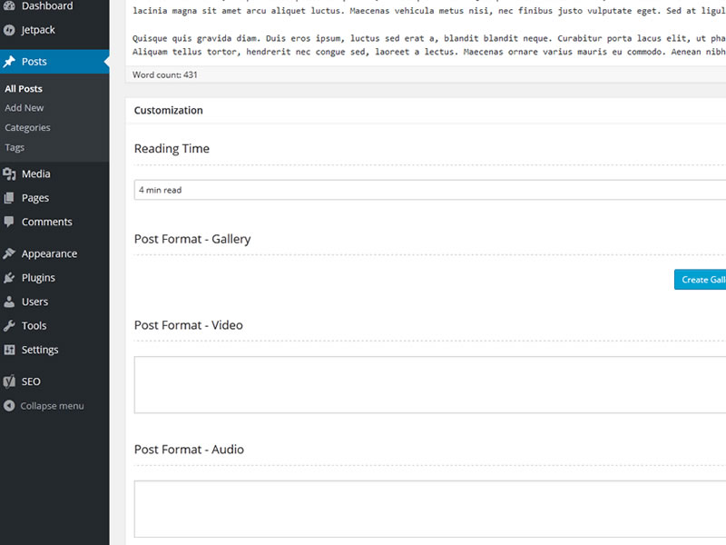Click the Jetpack icon in sidebar
The width and height of the screenshot is (726, 545).
coord(9,30)
